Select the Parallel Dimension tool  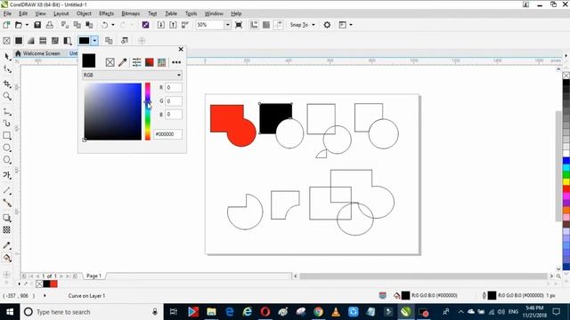[x=7, y=190]
